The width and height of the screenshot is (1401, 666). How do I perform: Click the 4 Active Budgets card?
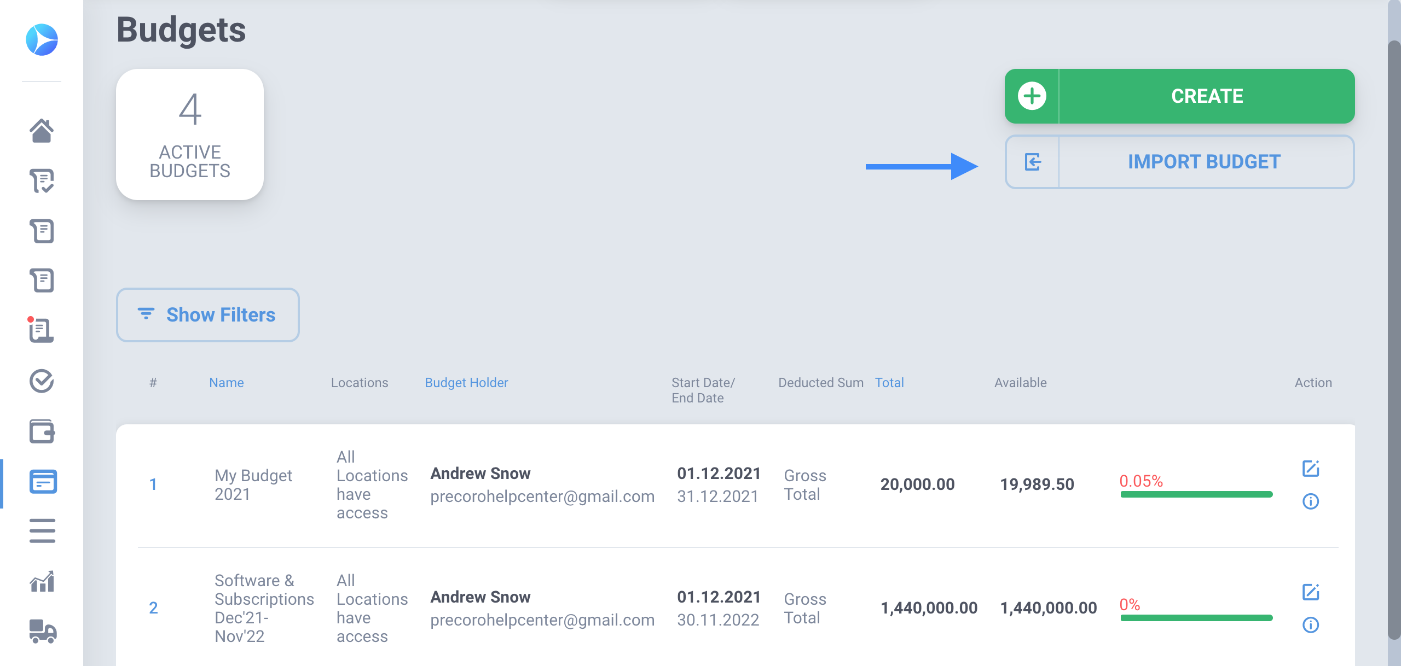pyautogui.click(x=190, y=135)
